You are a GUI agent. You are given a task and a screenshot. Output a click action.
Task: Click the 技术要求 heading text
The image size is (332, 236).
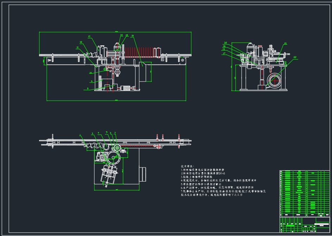pyautogui.click(x=187, y=166)
